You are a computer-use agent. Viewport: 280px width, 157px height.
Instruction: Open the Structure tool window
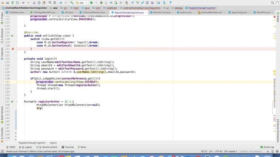pos(2,36)
